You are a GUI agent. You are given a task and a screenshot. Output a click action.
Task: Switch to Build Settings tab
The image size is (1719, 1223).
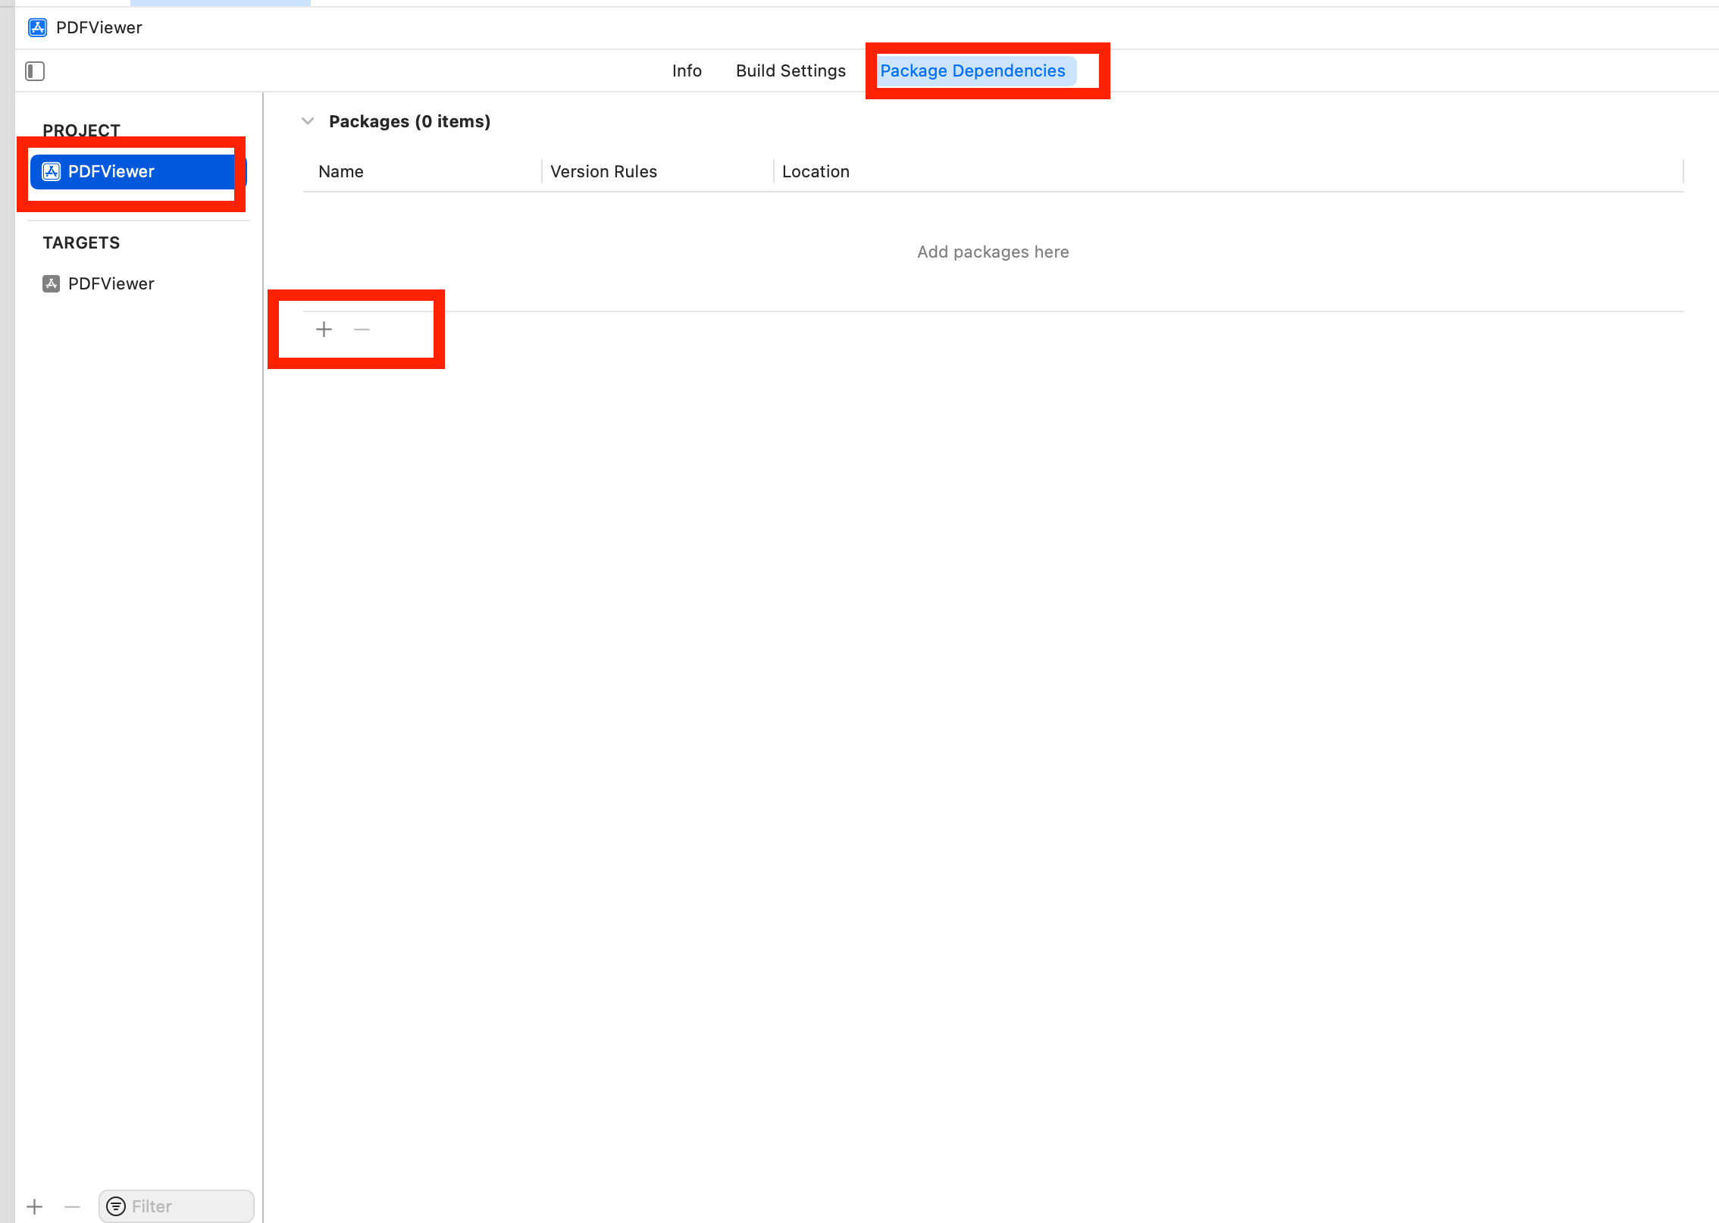tap(791, 71)
